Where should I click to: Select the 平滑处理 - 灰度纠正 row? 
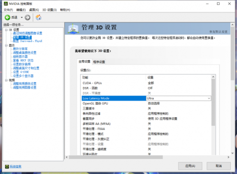[x=146, y=139]
